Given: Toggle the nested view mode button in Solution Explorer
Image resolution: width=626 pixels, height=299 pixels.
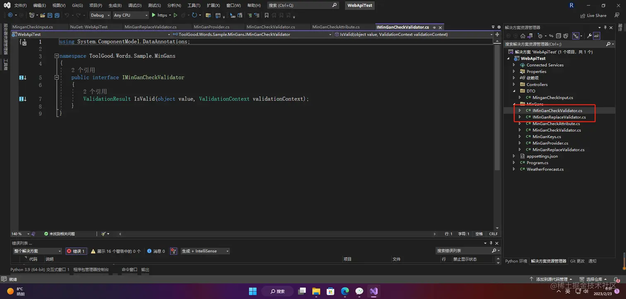Looking at the screenshot, I should (575, 36).
